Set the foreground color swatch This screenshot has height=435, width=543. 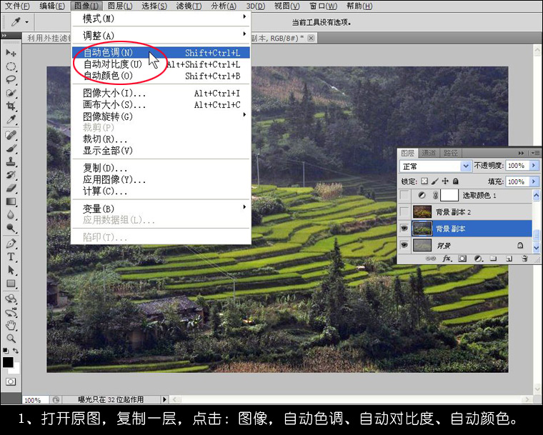[8, 362]
